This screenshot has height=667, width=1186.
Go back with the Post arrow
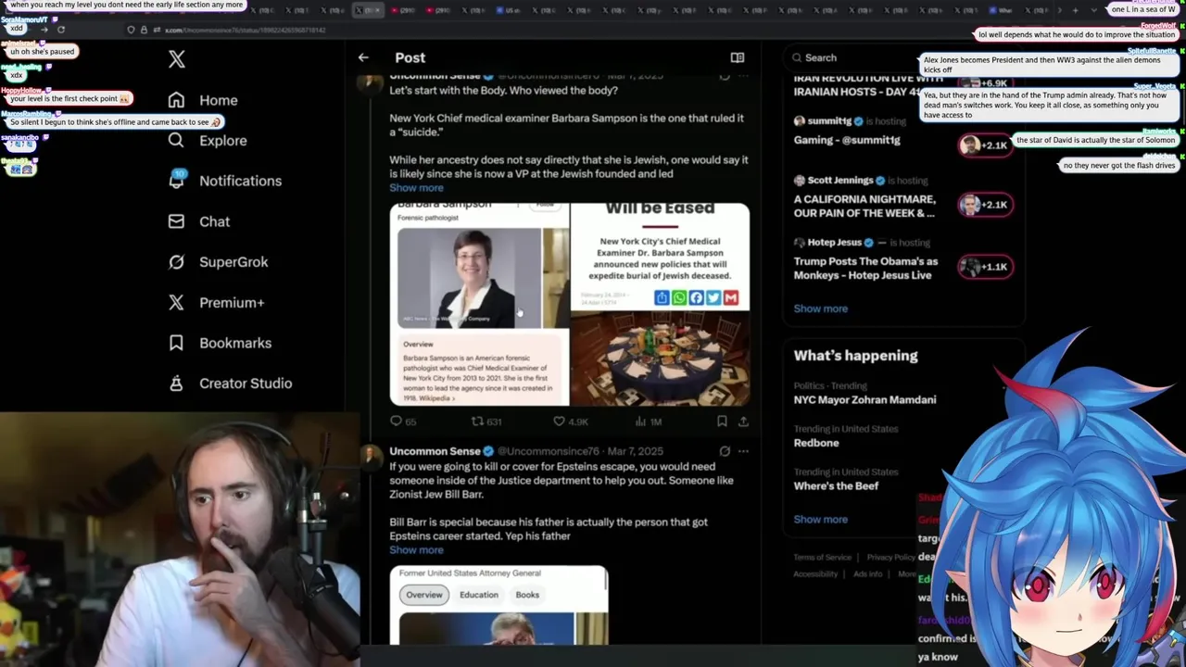pos(363,57)
